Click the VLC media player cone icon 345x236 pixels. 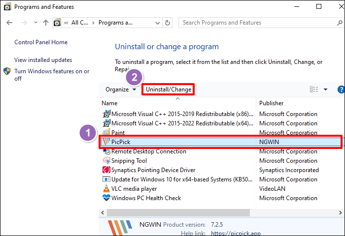106,189
